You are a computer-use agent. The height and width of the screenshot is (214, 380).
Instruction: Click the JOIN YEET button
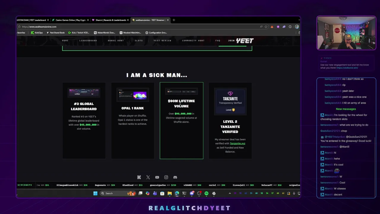(241, 41)
